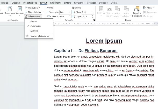Click the left indent icon beside A sinistra

[x=48, y=12]
